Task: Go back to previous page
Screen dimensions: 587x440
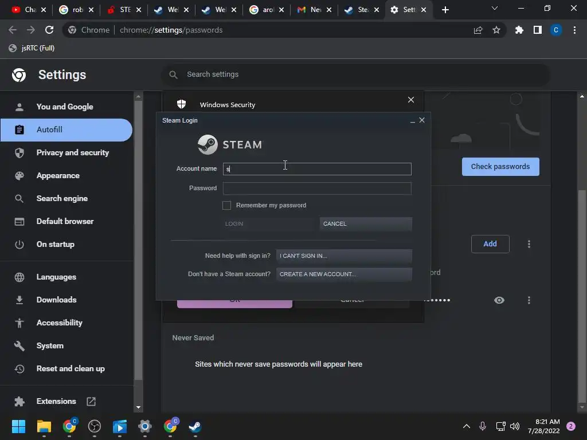Action: pyautogui.click(x=13, y=30)
